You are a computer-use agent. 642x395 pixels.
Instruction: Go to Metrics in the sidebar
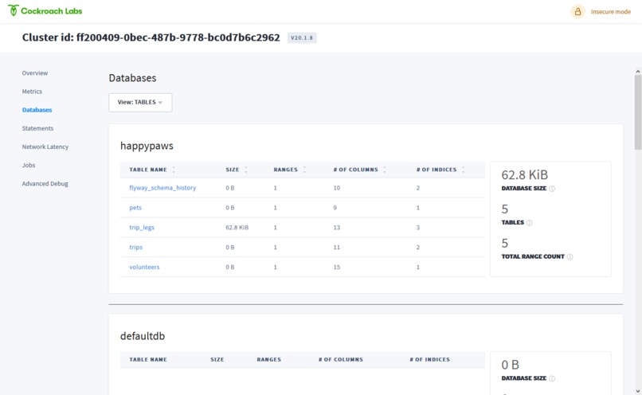click(32, 92)
